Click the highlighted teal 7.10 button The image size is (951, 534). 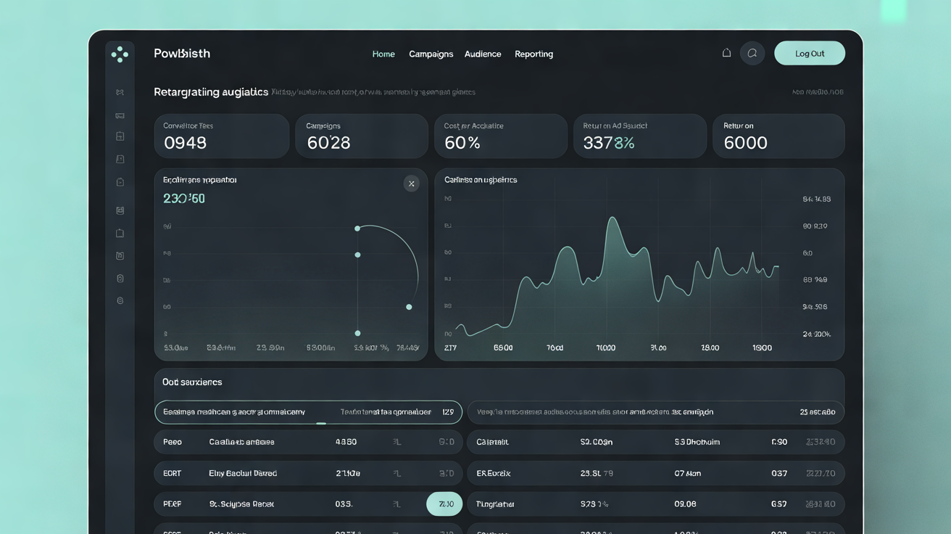[x=444, y=504]
